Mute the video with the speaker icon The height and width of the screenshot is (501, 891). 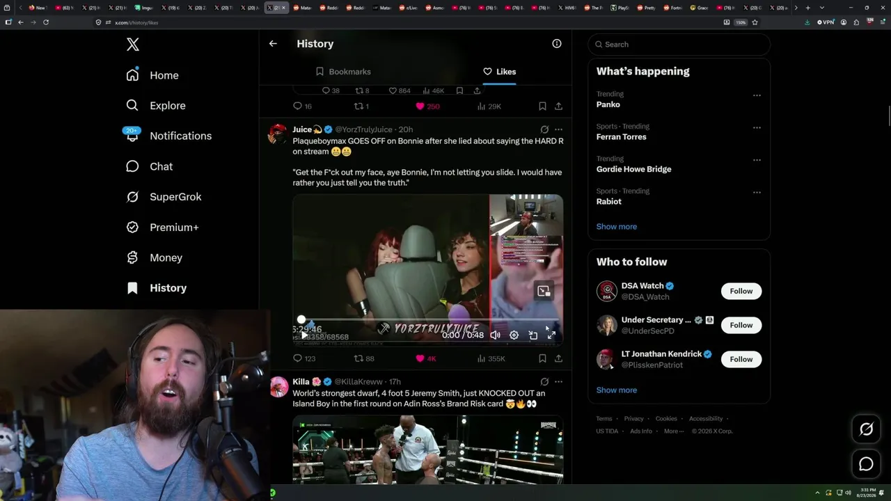pyautogui.click(x=495, y=335)
